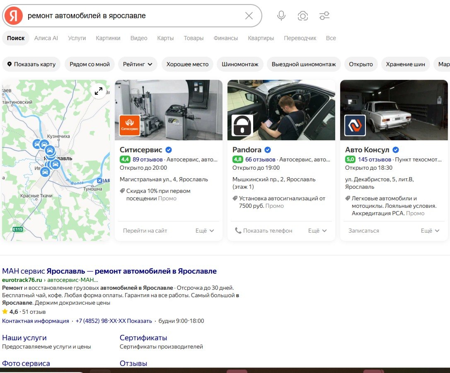Click the promo tag icon in Ситисервис card

click(x=122, y=191)
